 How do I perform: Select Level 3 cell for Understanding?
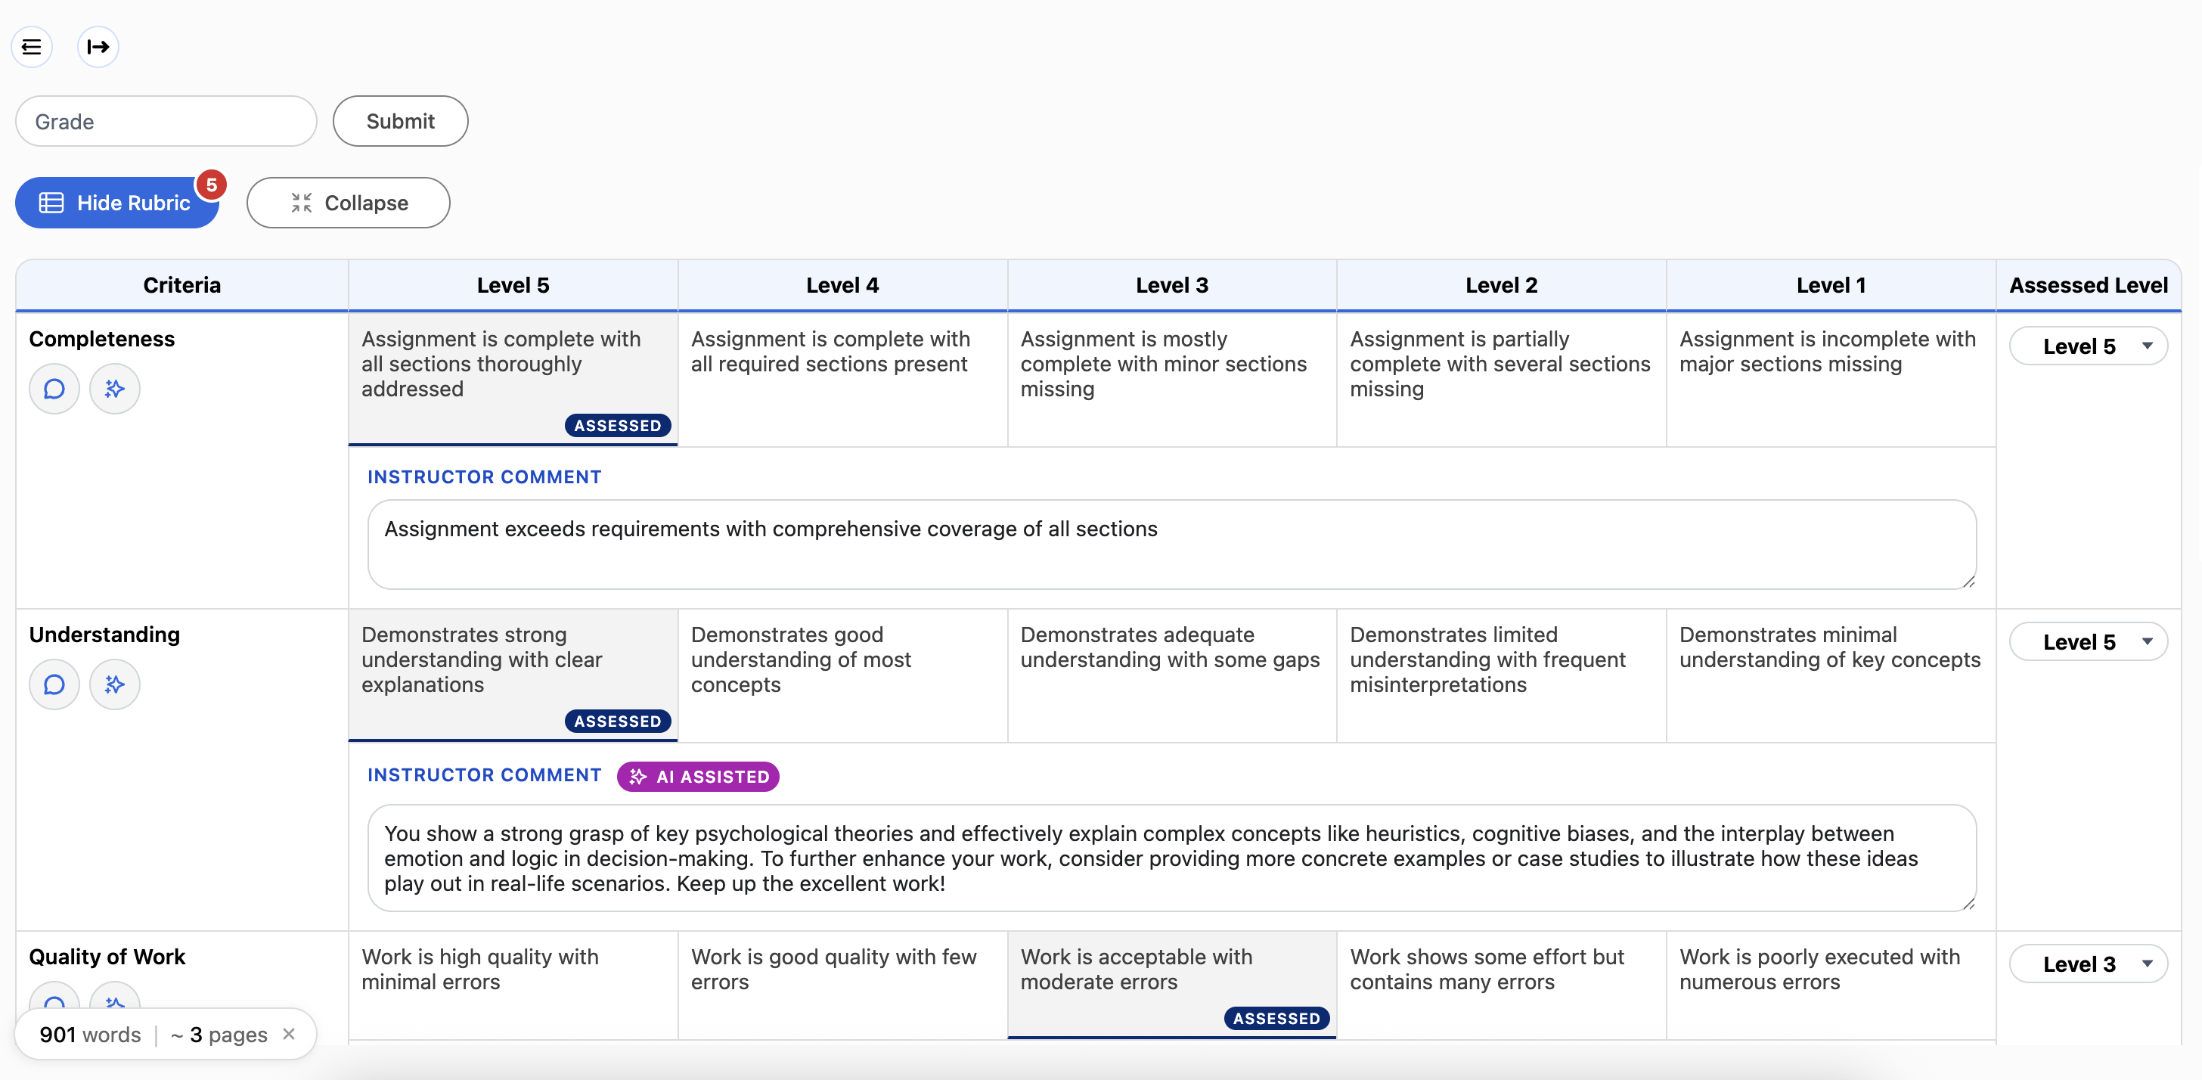click(1171, 675)
